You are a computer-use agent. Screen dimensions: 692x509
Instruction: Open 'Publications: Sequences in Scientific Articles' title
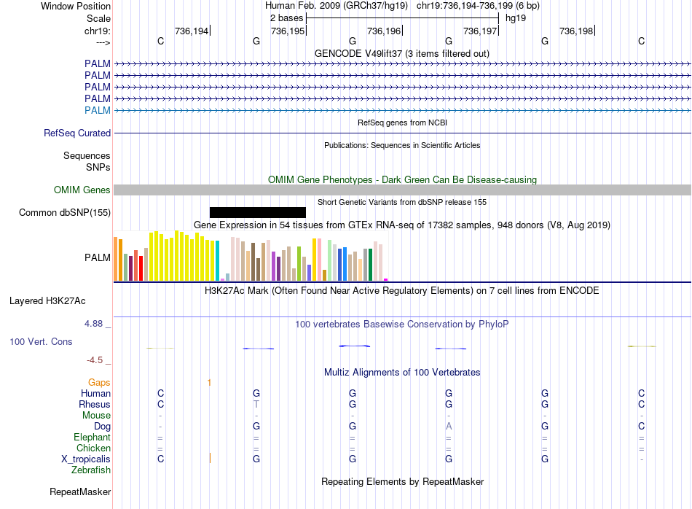pos(402,145)
